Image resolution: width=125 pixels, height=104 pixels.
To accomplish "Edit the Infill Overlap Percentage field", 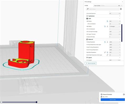I will [x=115, y=32].
